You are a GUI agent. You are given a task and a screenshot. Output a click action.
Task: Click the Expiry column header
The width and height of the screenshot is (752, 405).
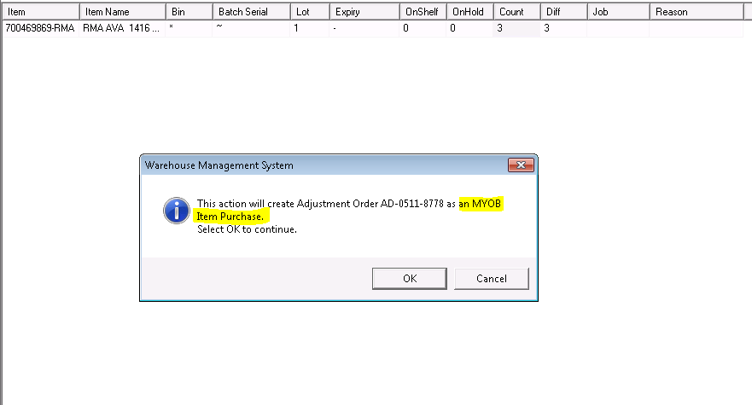tap(364, 12)
